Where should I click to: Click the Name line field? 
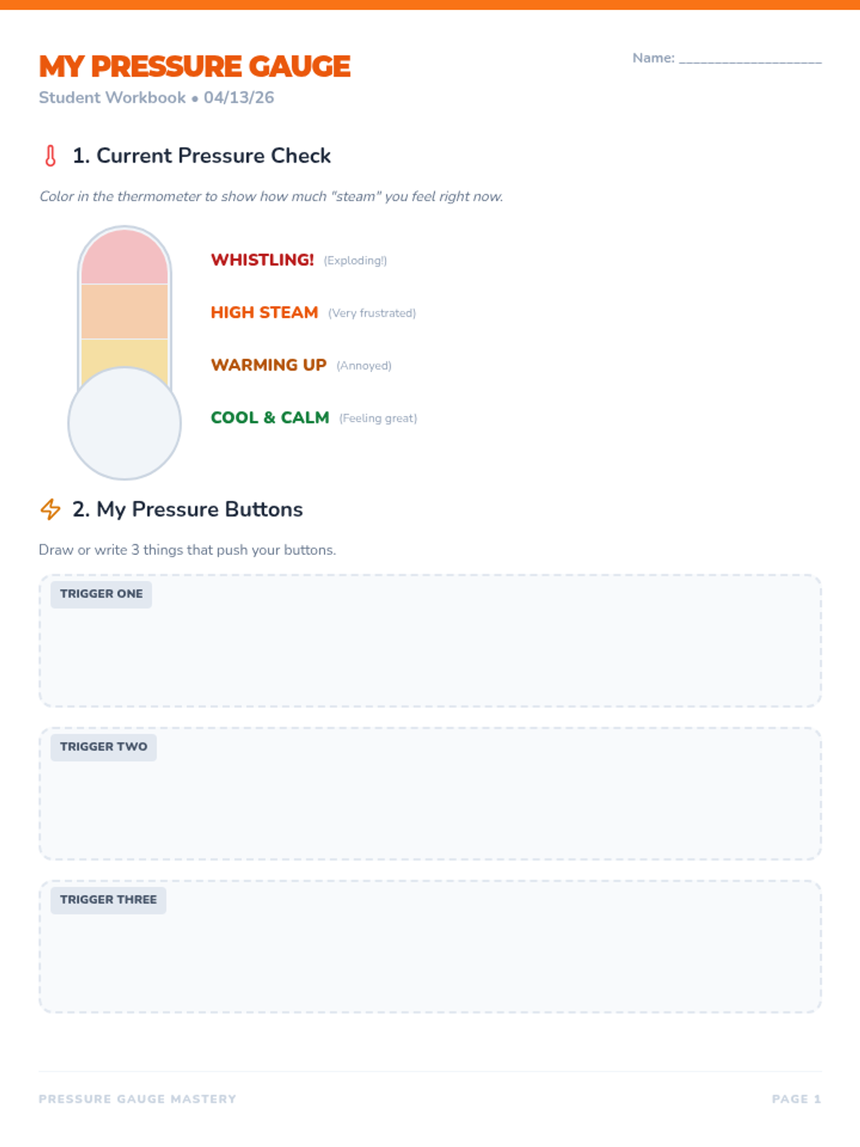click(x=750, y=58)
